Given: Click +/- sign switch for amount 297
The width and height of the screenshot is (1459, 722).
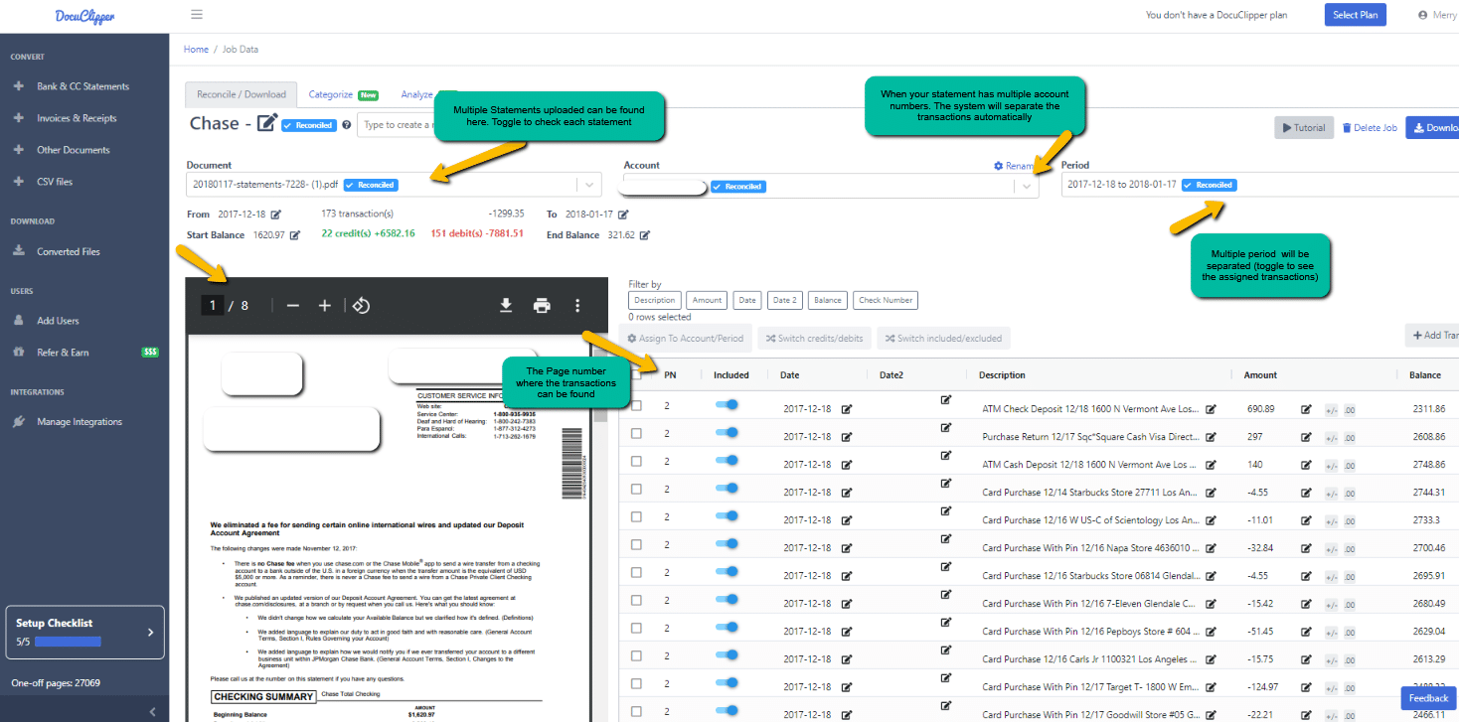Looking at the screenshot, I should 1332,437.
